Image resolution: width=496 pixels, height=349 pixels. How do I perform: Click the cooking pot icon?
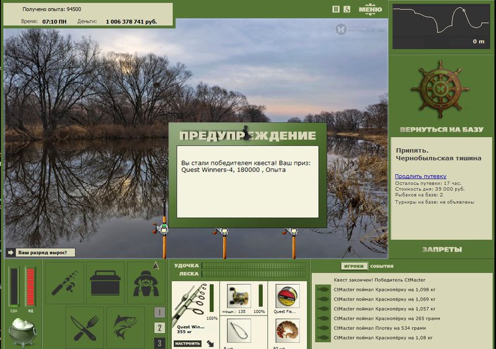pos(22,332)
